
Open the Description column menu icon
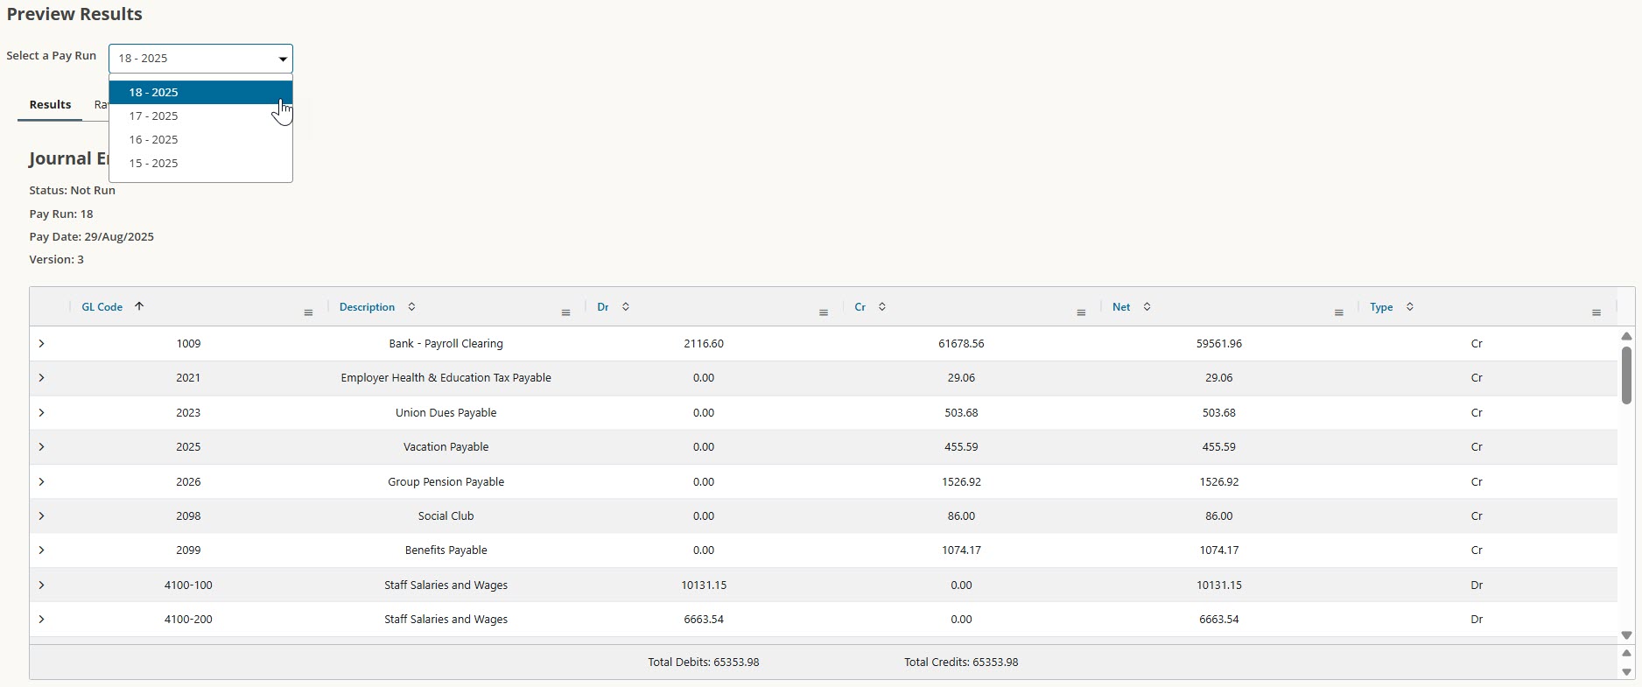[x=565, y=312]
